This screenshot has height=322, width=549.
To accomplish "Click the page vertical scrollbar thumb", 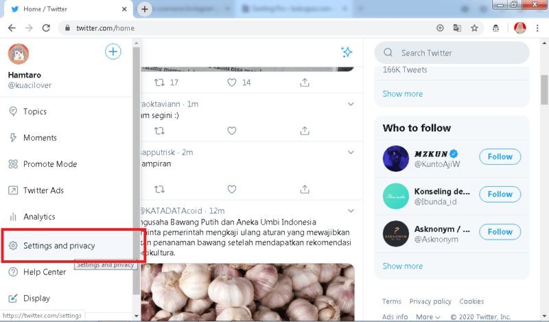I will pos(544,90).
